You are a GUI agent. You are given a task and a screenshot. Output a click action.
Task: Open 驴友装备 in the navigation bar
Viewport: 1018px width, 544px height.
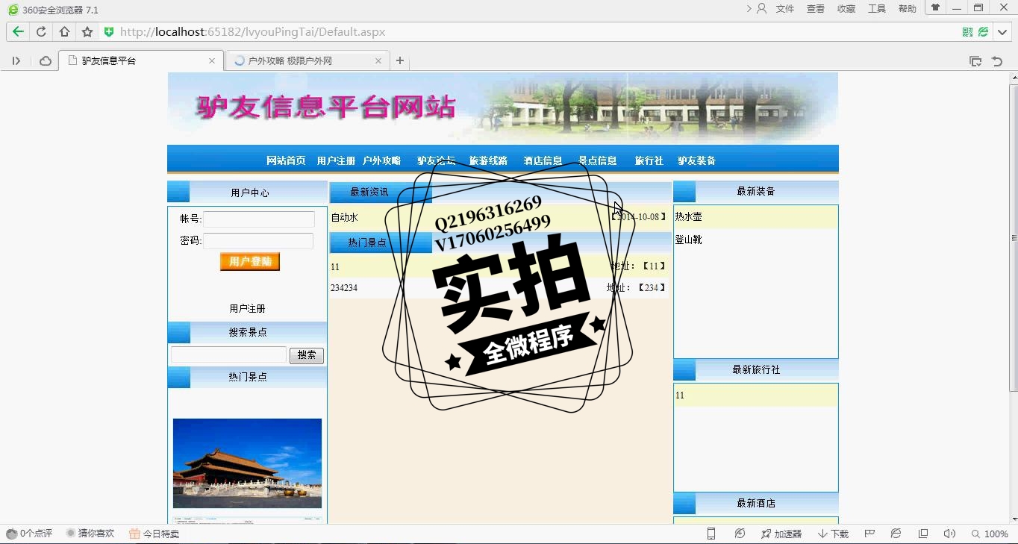[696, 160]
